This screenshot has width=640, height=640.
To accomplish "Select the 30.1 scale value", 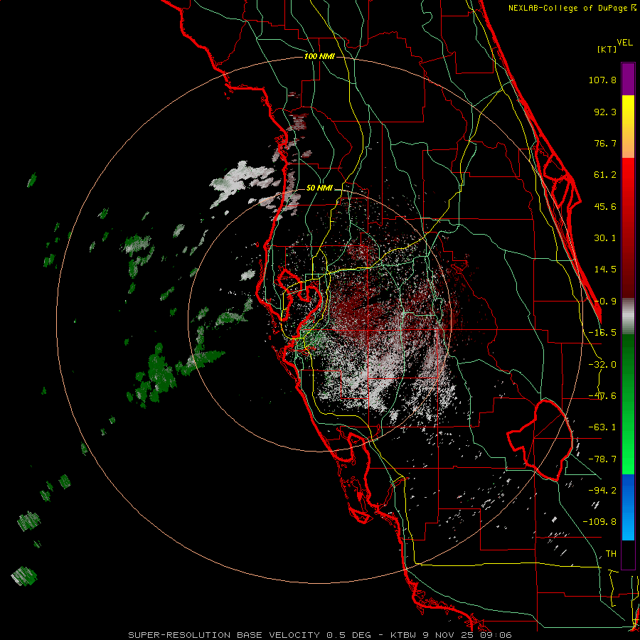I will point(605,238).
